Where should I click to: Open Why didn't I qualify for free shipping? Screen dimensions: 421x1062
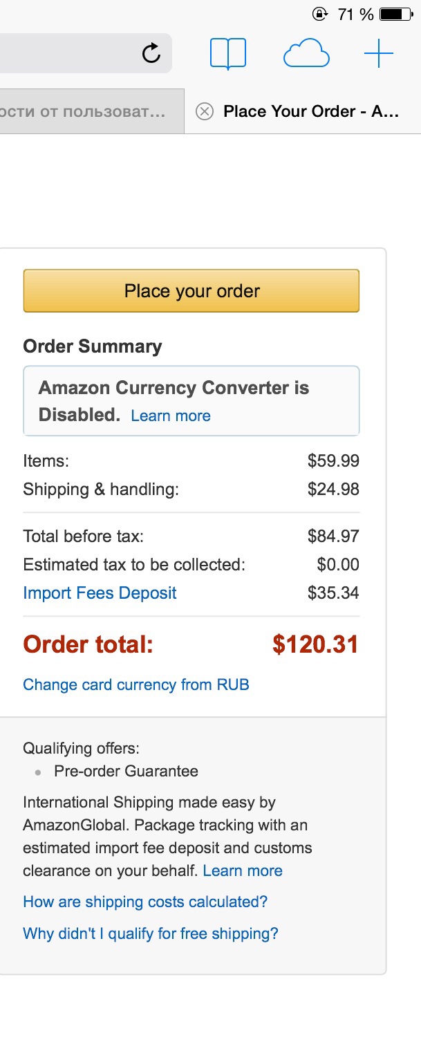151,933
